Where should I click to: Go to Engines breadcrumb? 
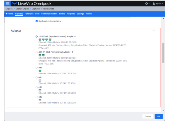pos(9,9)
